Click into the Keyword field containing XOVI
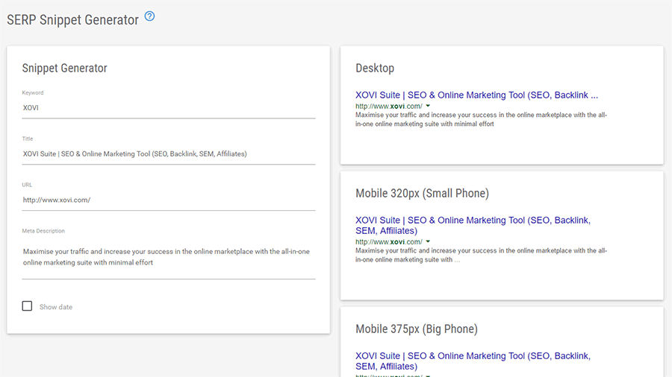 point(169,108)
